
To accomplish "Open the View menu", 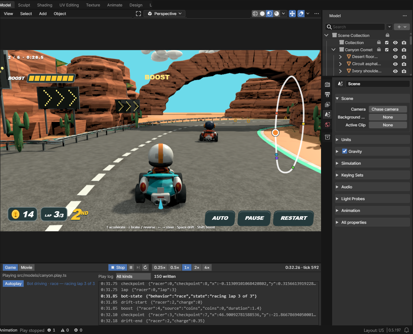I will pos(9,14).
